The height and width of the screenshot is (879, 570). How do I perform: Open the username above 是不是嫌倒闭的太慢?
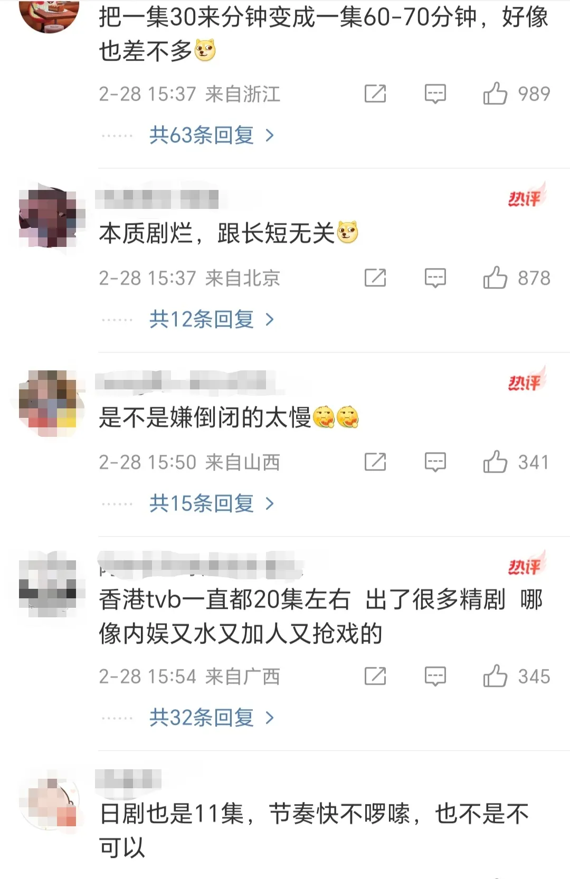[186, 383]
